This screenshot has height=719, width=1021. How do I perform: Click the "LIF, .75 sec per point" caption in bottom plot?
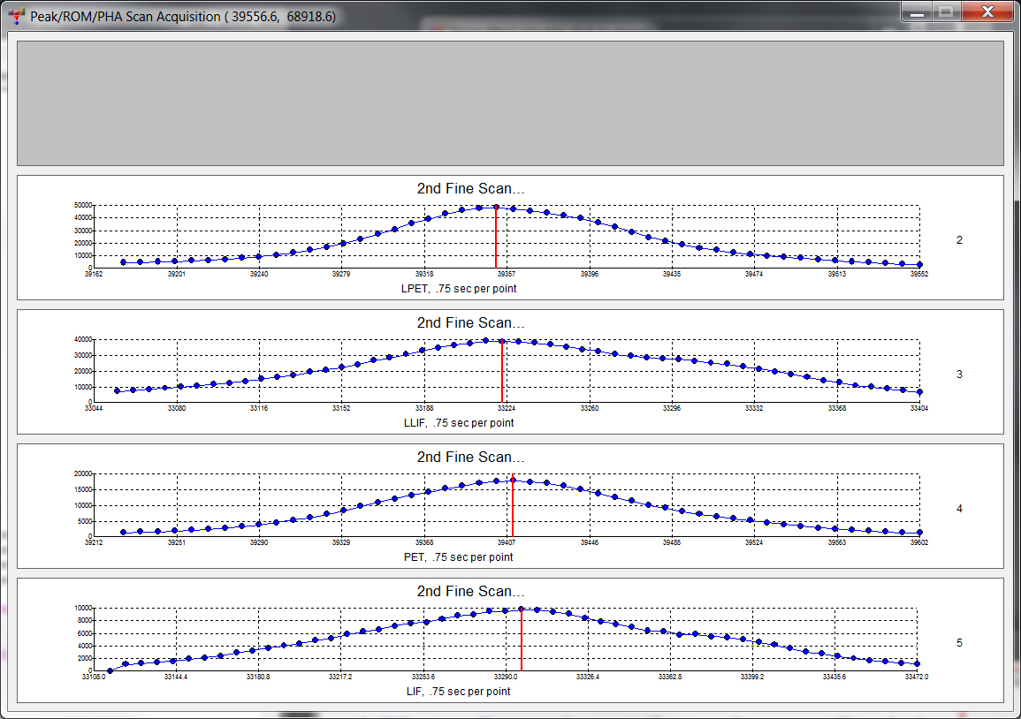[x=458, y=692]
